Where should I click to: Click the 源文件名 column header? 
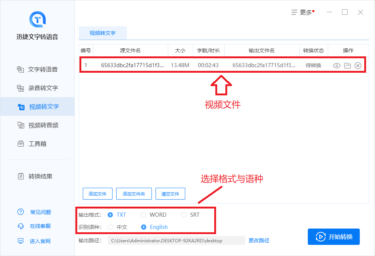click(130, 50)
